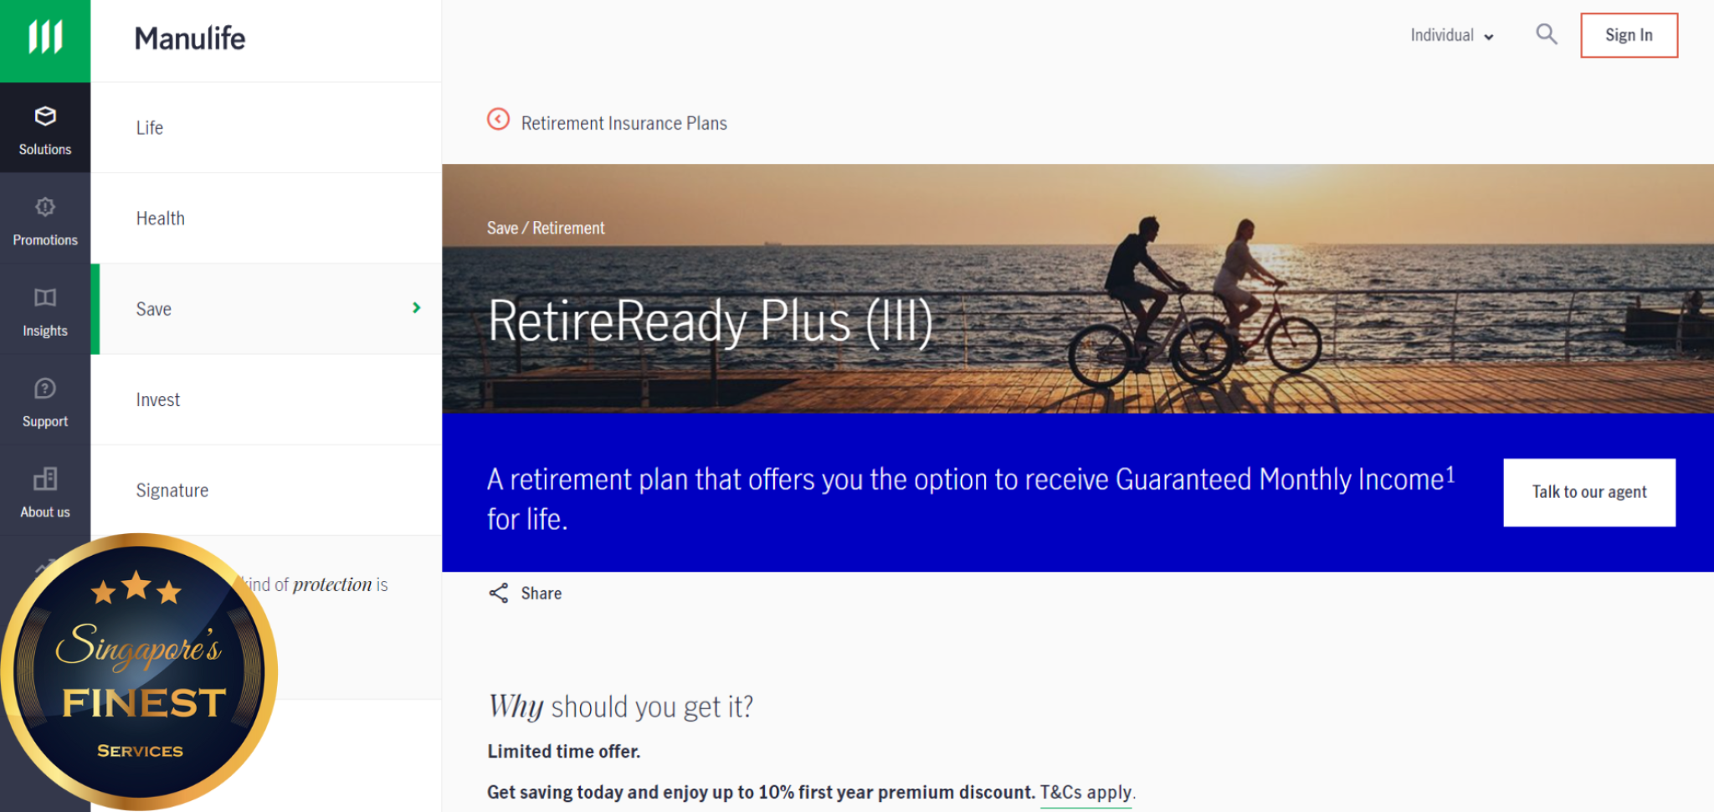
Task: Open the T&Cs apply link
Action: pos(1085,791)
